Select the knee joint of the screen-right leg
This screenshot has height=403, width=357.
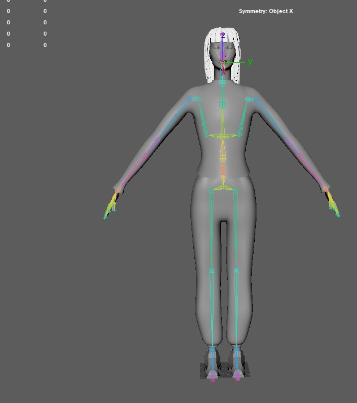pyautogui.click(x=236, y=271)
